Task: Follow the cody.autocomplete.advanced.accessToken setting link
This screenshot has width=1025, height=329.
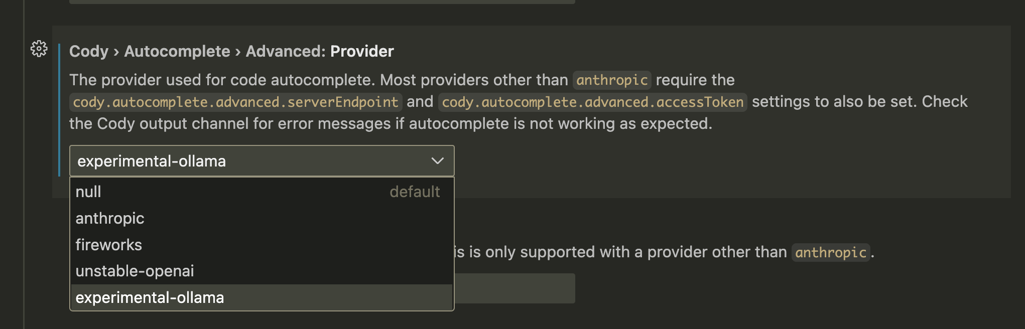Action: pyautogui.click(x=592, y=102)
